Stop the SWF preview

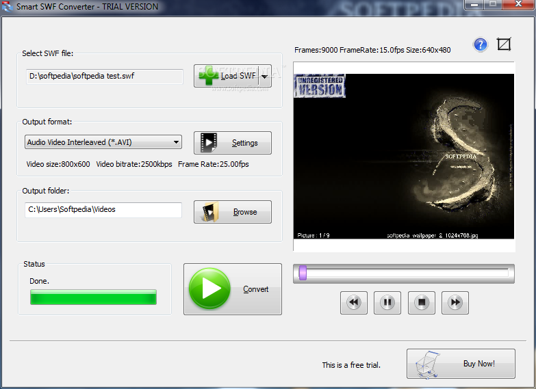click(422, 302)
